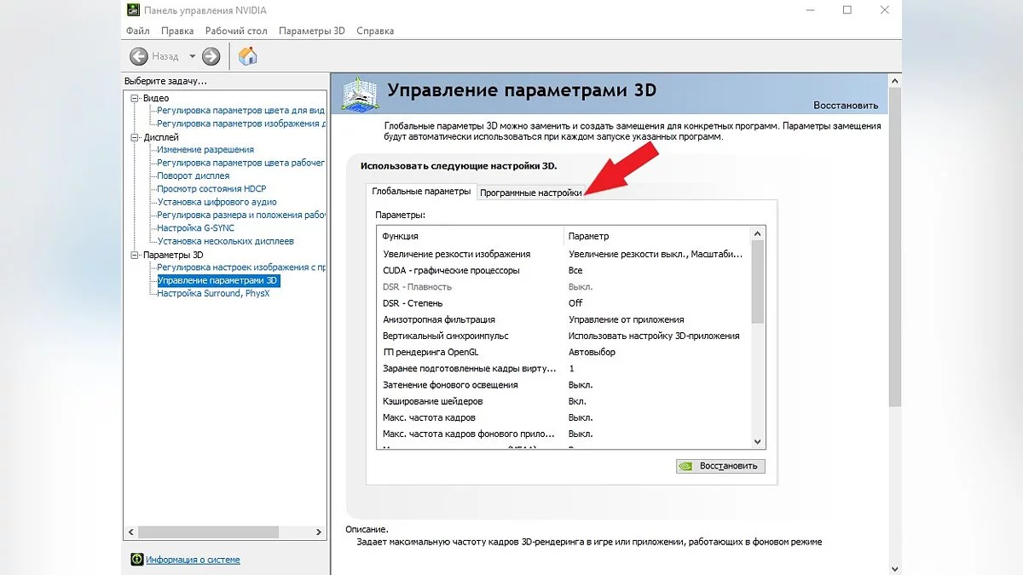Open the Правка menu
This screenshot has height=575, width=1023.
click(x=177, y=31)
